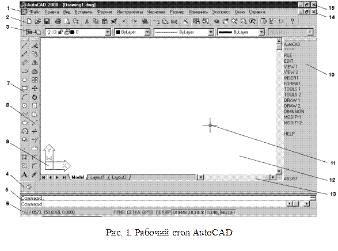This screenshot has width=338, height=251.
Task: Open Print Preview from the Standard toolbar
Action: [x=67, y=21]
